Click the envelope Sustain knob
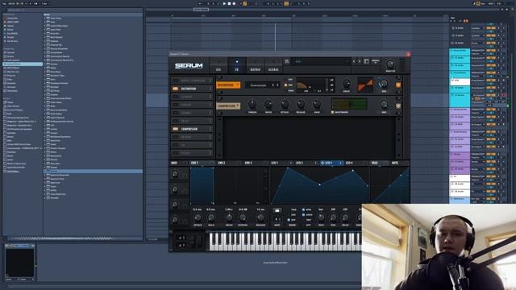This screenshot has height=290, width=516. point(243,217)
